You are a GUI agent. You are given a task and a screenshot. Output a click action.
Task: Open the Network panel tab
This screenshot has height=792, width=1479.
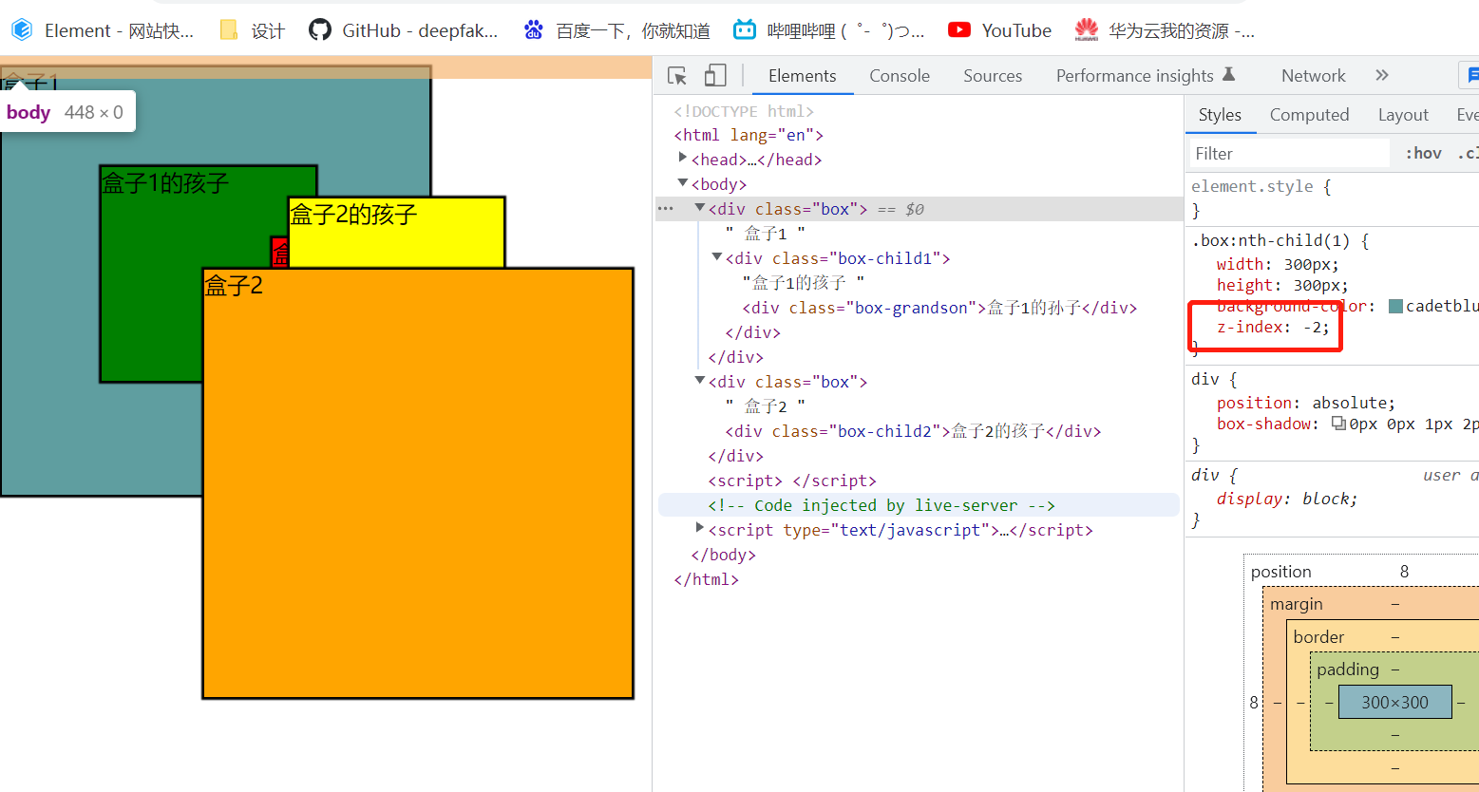tap(1313, 76)
